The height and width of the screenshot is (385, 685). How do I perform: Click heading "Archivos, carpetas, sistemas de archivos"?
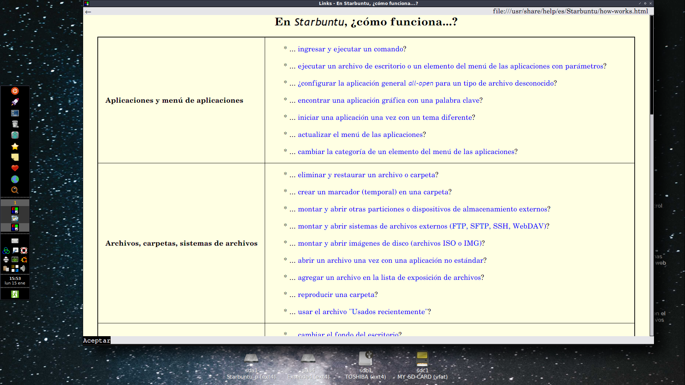[x=181, y=243]
